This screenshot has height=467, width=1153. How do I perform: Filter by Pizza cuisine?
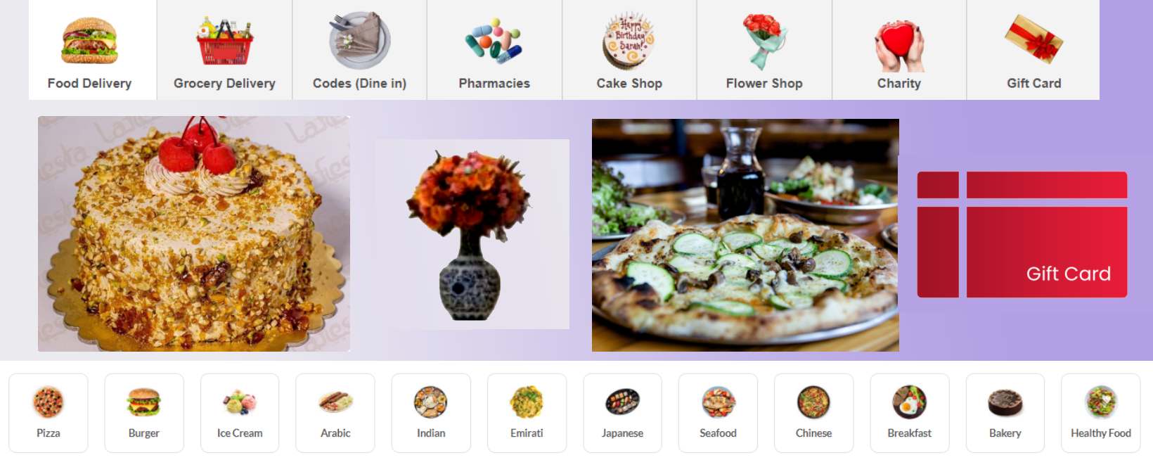tap(49, 413)
